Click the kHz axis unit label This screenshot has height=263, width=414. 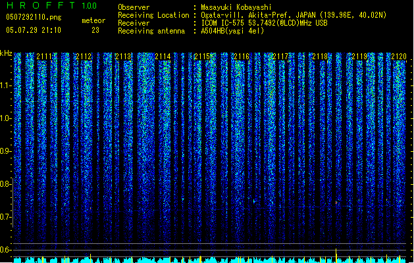coord(6,53)
